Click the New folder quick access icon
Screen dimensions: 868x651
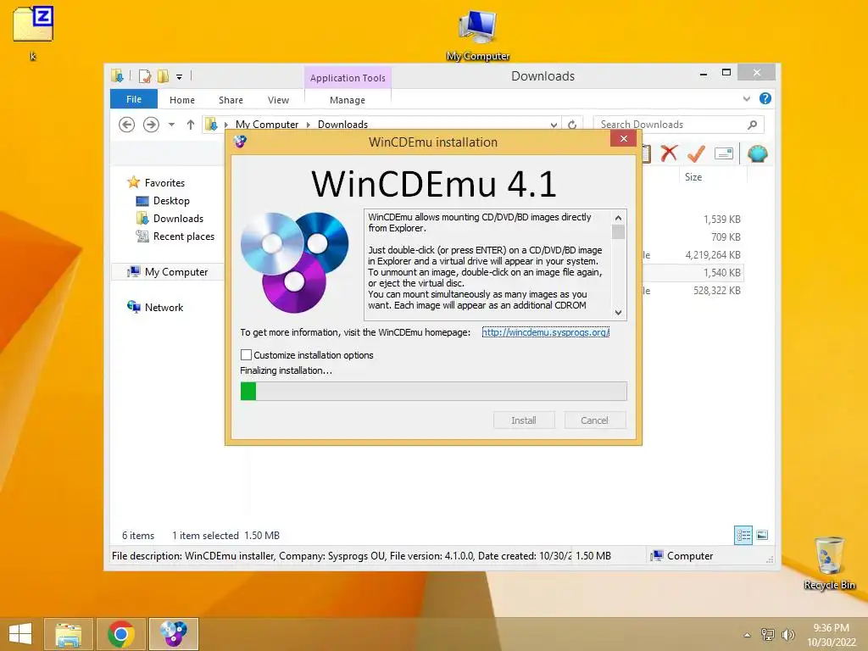pyautogui.click(x=163, y=76)
